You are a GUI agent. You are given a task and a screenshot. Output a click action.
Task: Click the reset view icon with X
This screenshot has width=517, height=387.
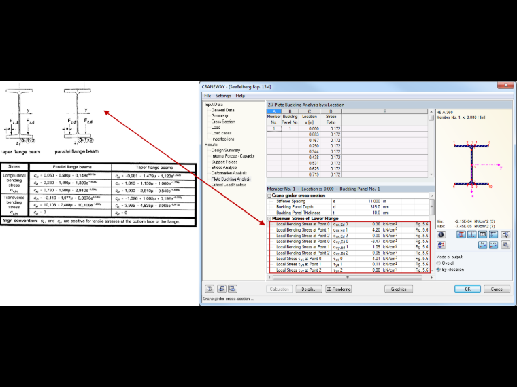(x=505, y=235)
